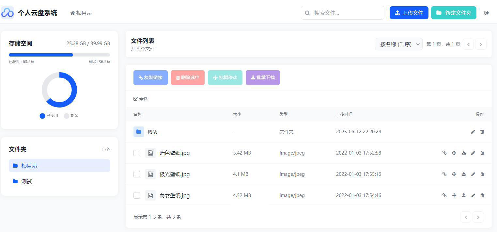Click the previous page arrow at list bottom
The width and height of the screenshot is (497, 232).
click(x=466, y=217)
